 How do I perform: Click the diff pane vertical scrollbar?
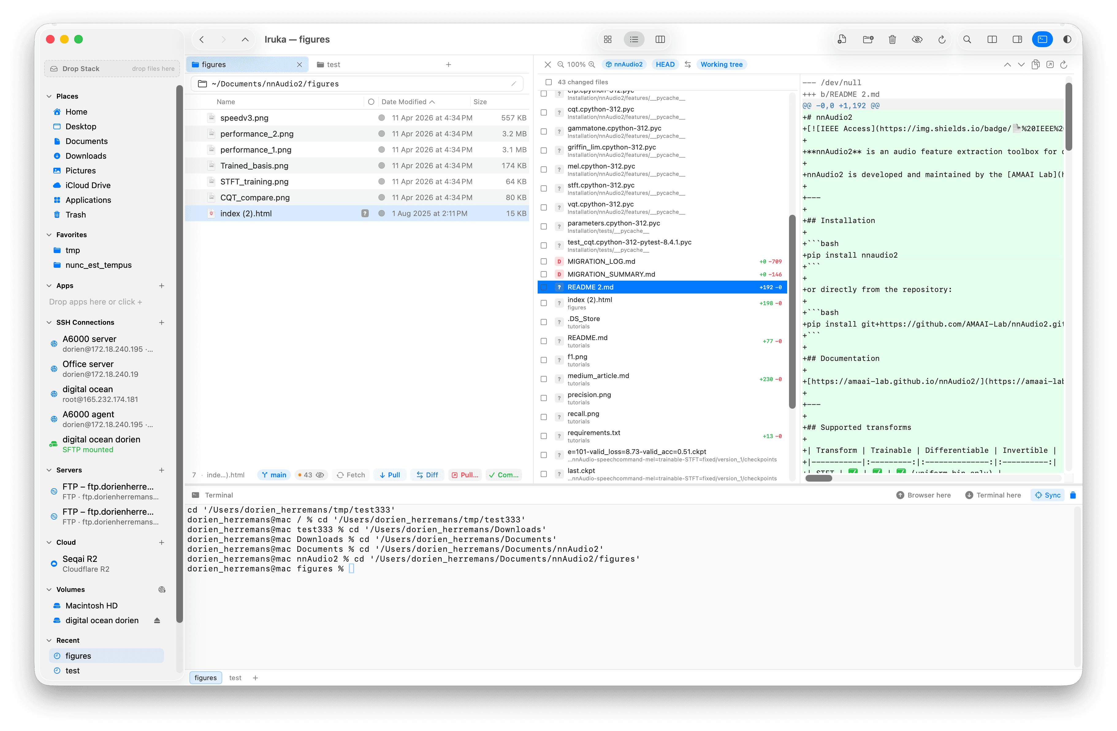tap(1069, 116)
